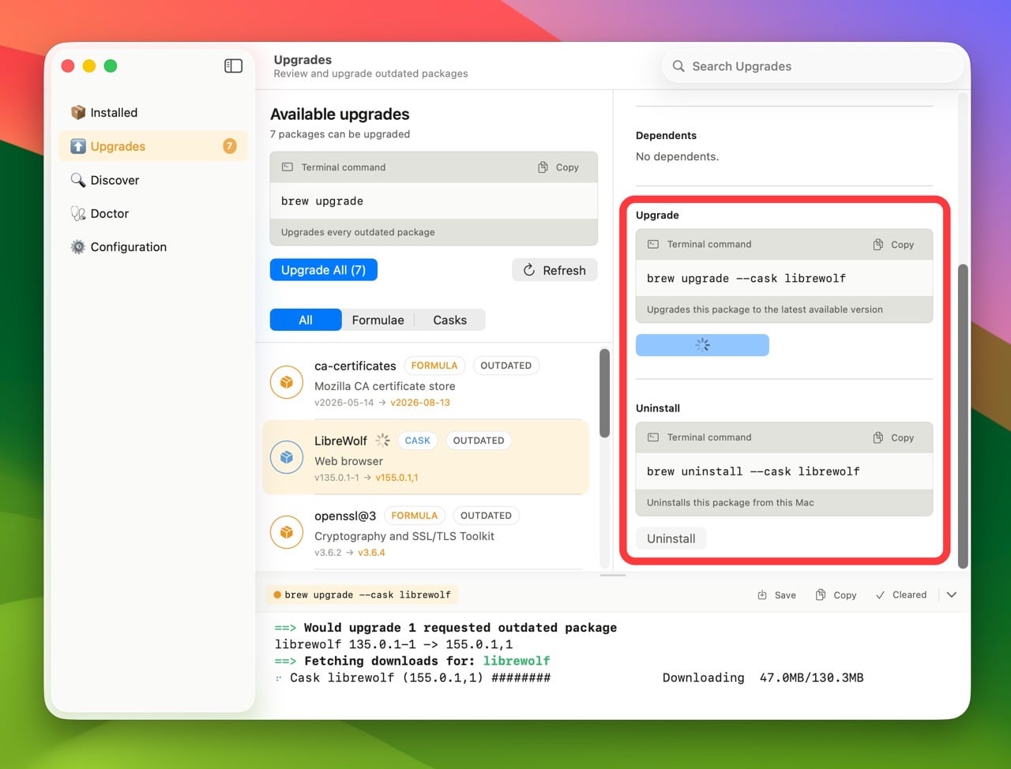Click the version text v2026-08-13
The image size is (1011, 769).
[x=420, y=403]
